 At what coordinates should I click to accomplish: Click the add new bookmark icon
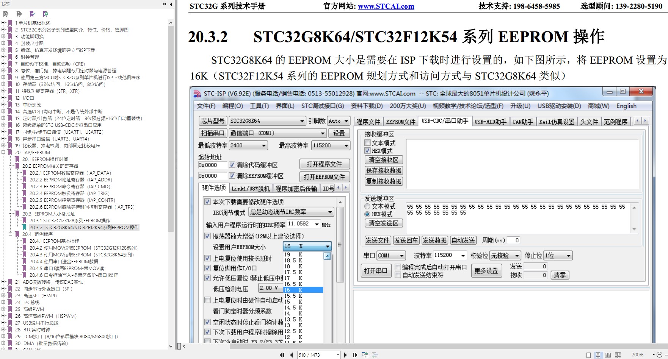pyautogui.click(x=19, y=14)
